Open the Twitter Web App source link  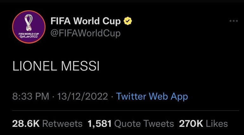[152, 96]
